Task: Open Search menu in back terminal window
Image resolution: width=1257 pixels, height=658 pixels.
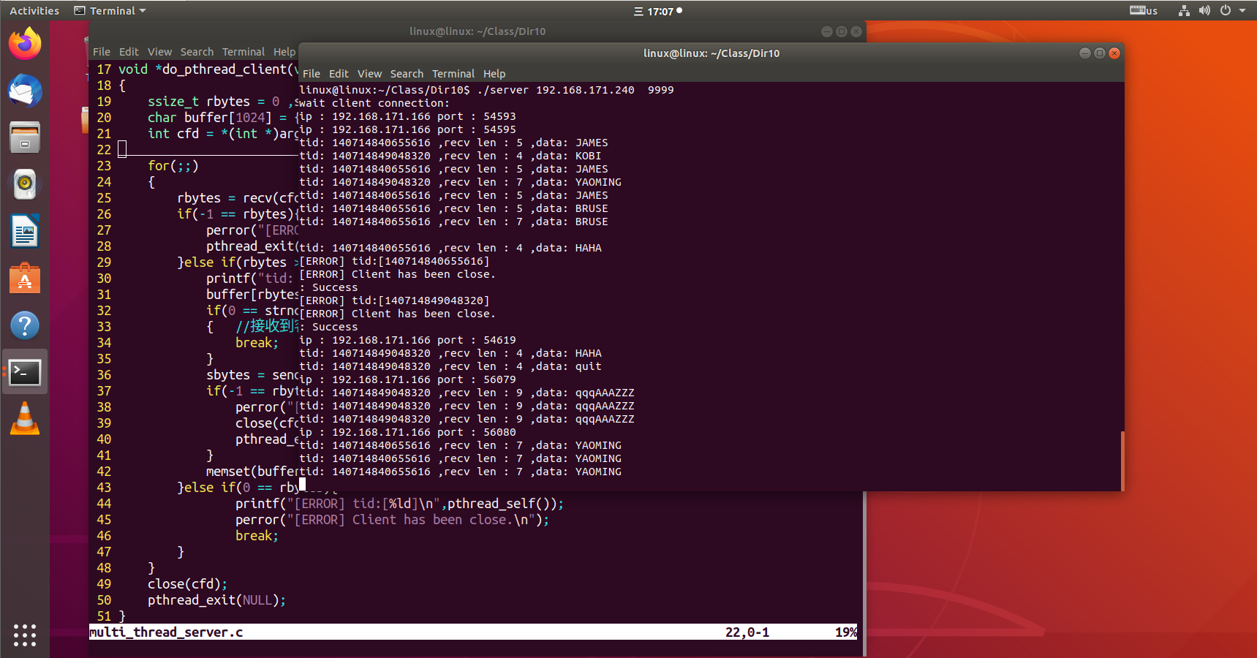Action: 197,52
